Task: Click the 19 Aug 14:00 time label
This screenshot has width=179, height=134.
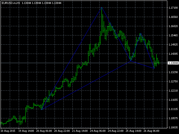Action: click(x=26, y=131)
